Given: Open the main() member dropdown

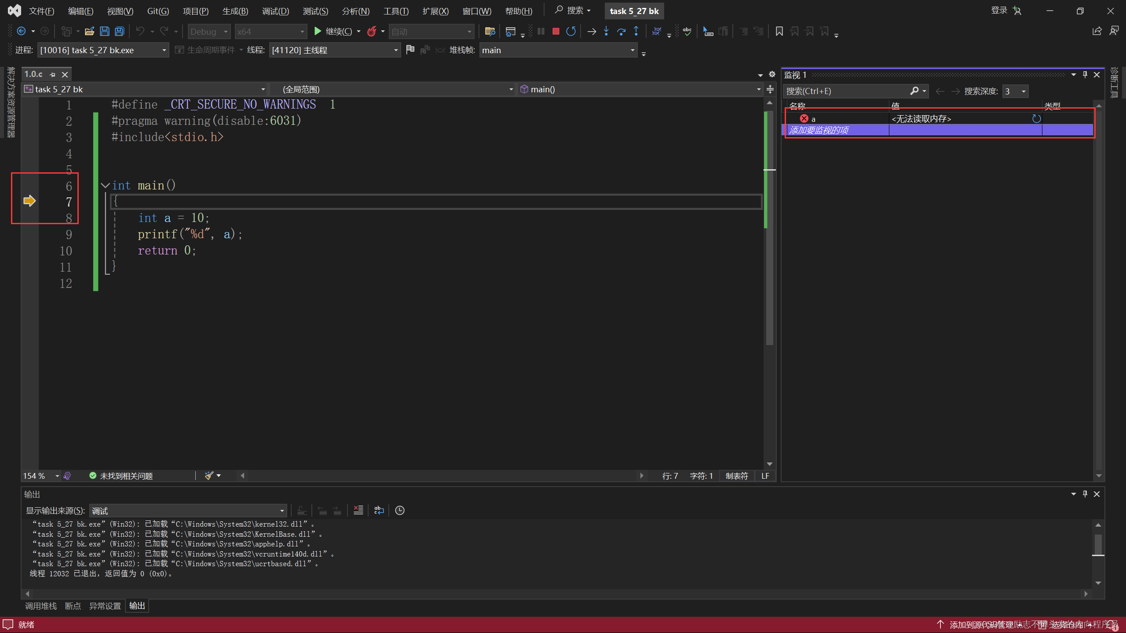Looking at the screenshot, I should [x=640, y=89].
